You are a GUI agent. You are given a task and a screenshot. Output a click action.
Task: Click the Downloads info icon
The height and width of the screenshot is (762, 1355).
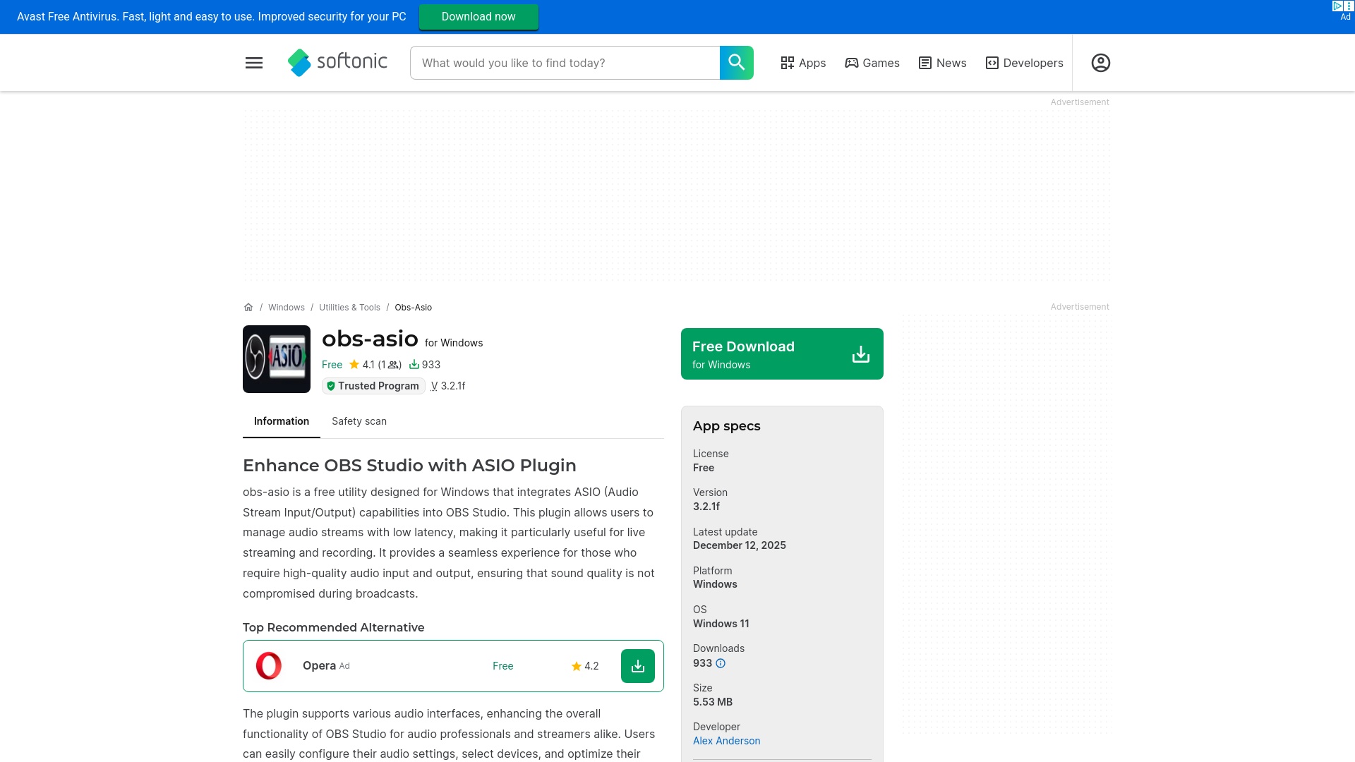click(721, 663)
